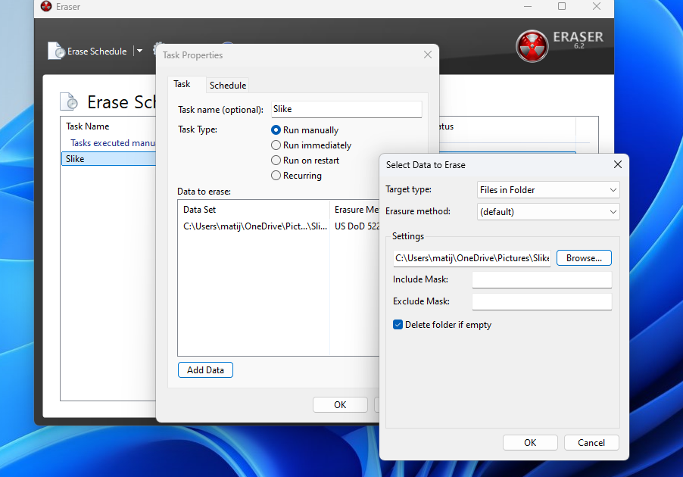Select Run on restart task type
Viewport: 683px width, 477px height.
pyautogui.click(x=276, y=161)
